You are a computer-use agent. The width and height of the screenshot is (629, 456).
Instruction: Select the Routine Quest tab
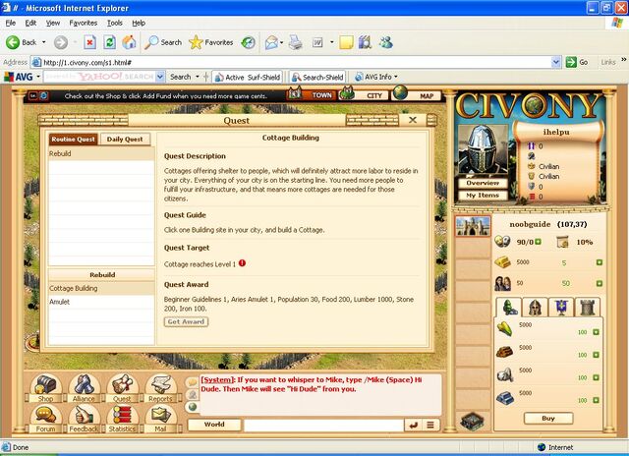click(x=73, y=140)
